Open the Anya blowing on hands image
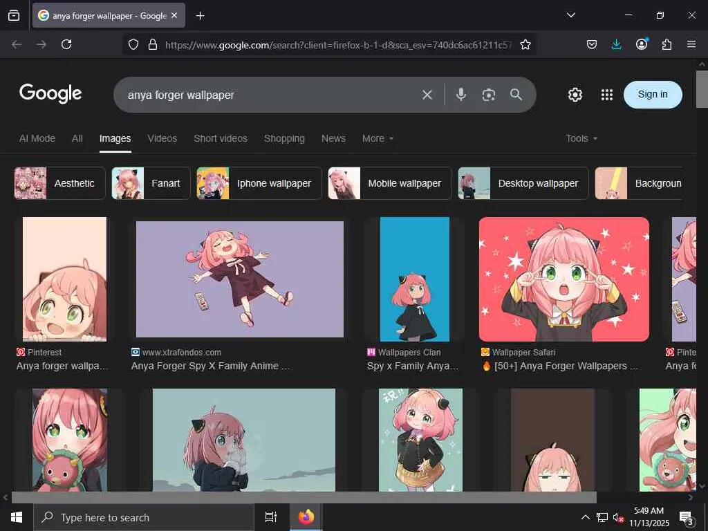The height and width of the screenshot is (531, 708). [244, 440]
